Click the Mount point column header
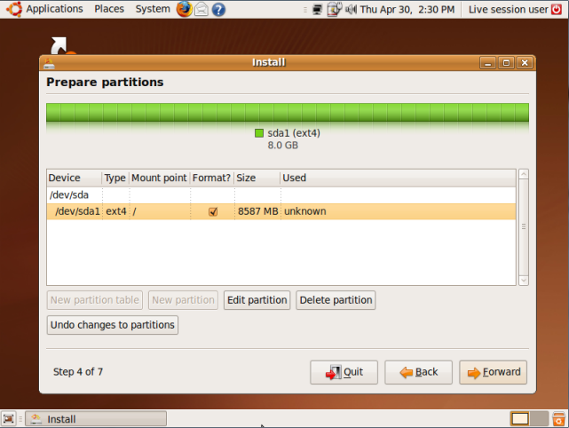The height and width of the screenshot is (428, 569). (x=159, y=178)
